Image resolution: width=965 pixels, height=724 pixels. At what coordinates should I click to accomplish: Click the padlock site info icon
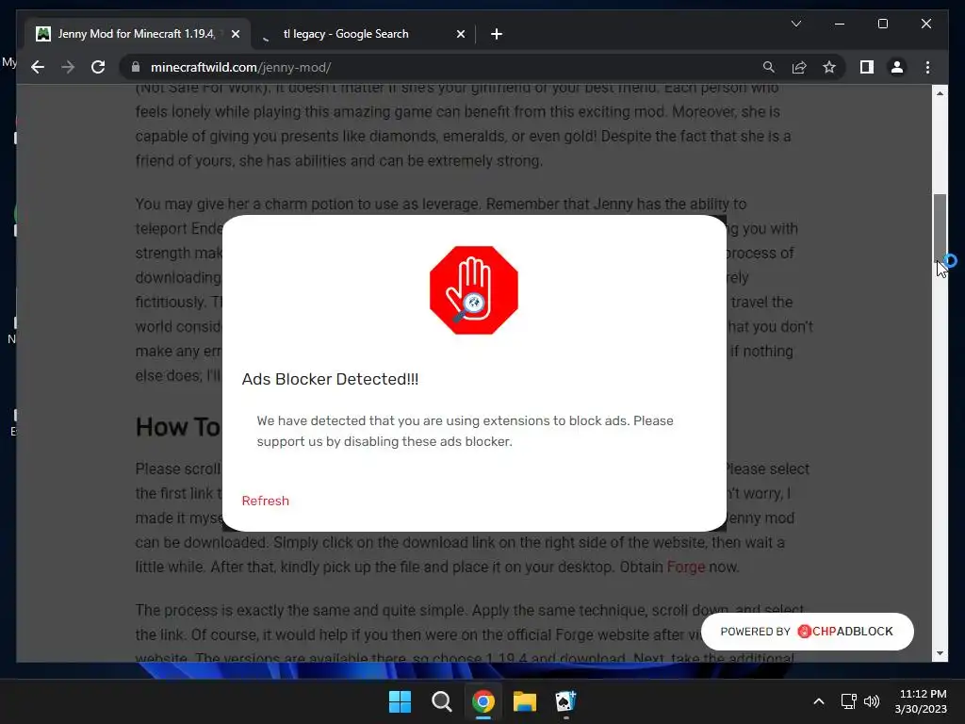[x=136, y=67]
